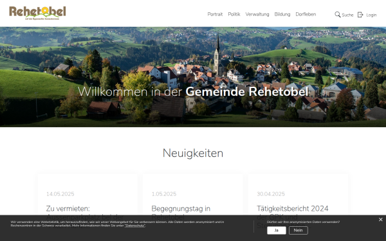The height and width of the screenshot is (241, 386).
Task: Open the Login link
Action: click(x=371, y=15)
